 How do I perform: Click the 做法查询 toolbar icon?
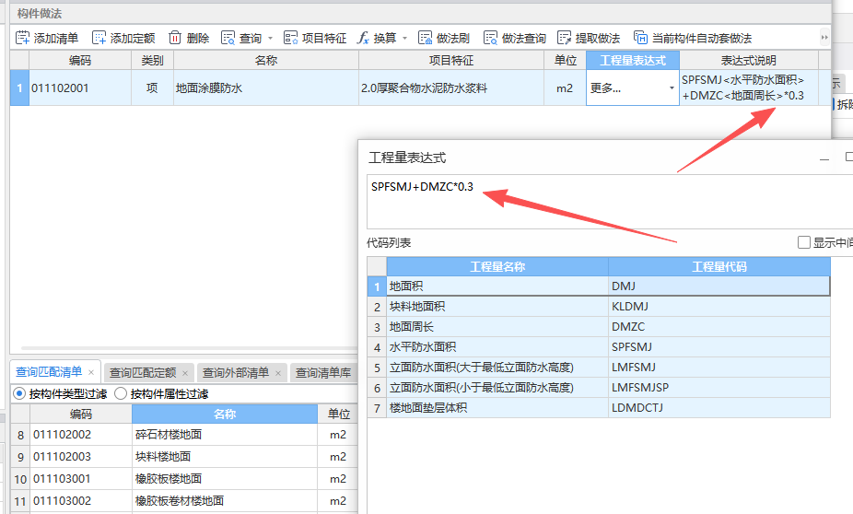click(x=490, y=38)
